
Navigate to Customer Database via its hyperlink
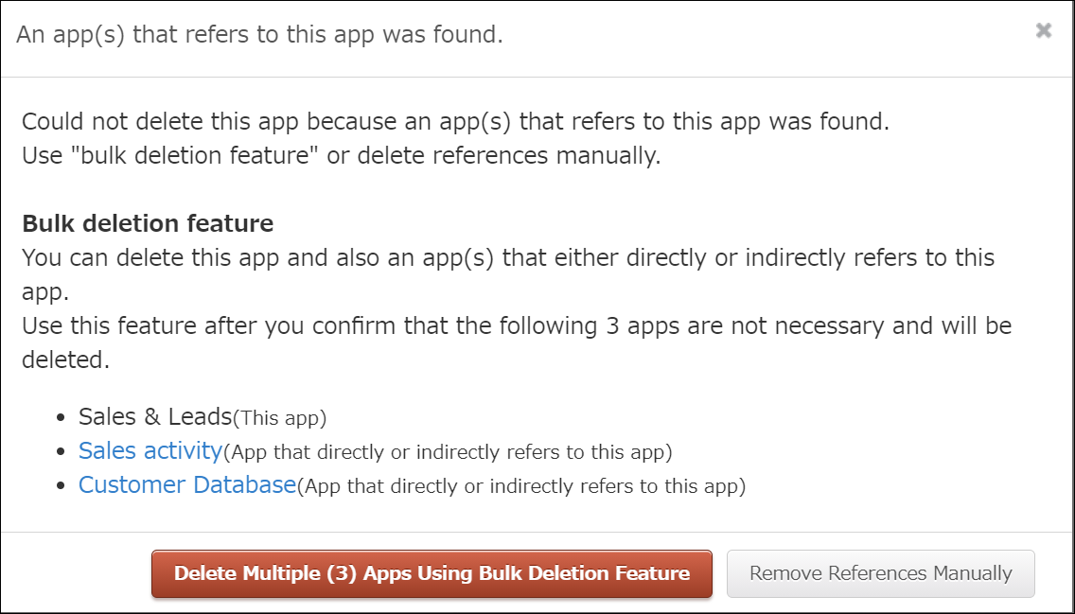tap(185, 484)
